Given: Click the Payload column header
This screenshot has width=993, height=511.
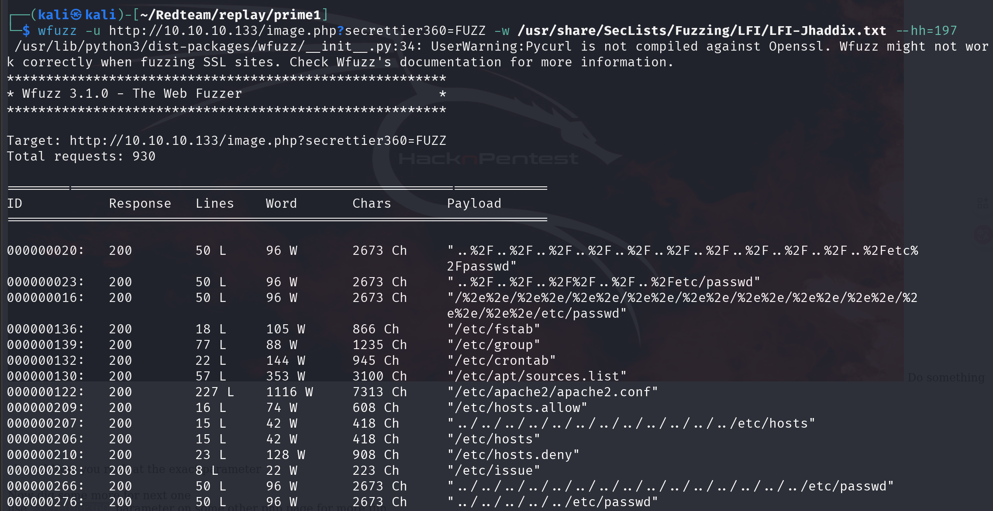Looking at the screenshot, I should tap(474, 203).
